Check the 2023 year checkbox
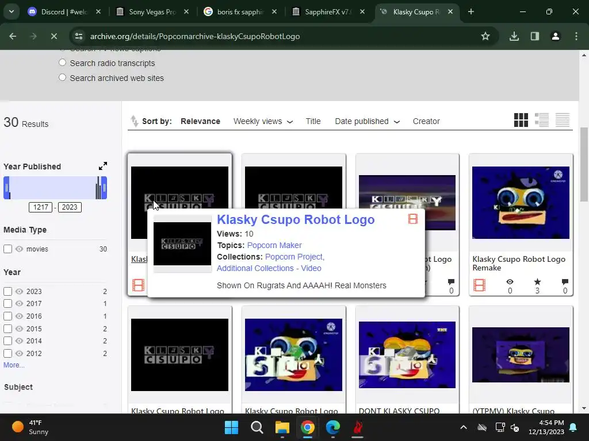589x441 pixels. [x=7, y=291]
